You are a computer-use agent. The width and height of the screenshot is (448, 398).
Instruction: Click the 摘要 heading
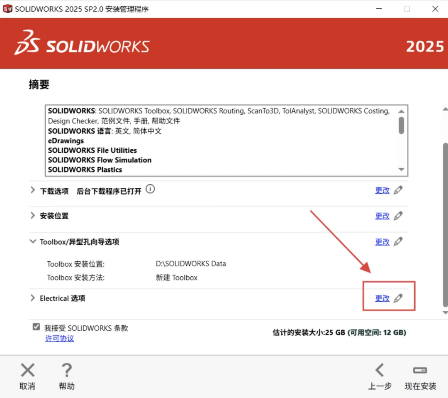(x=39, y=85)
